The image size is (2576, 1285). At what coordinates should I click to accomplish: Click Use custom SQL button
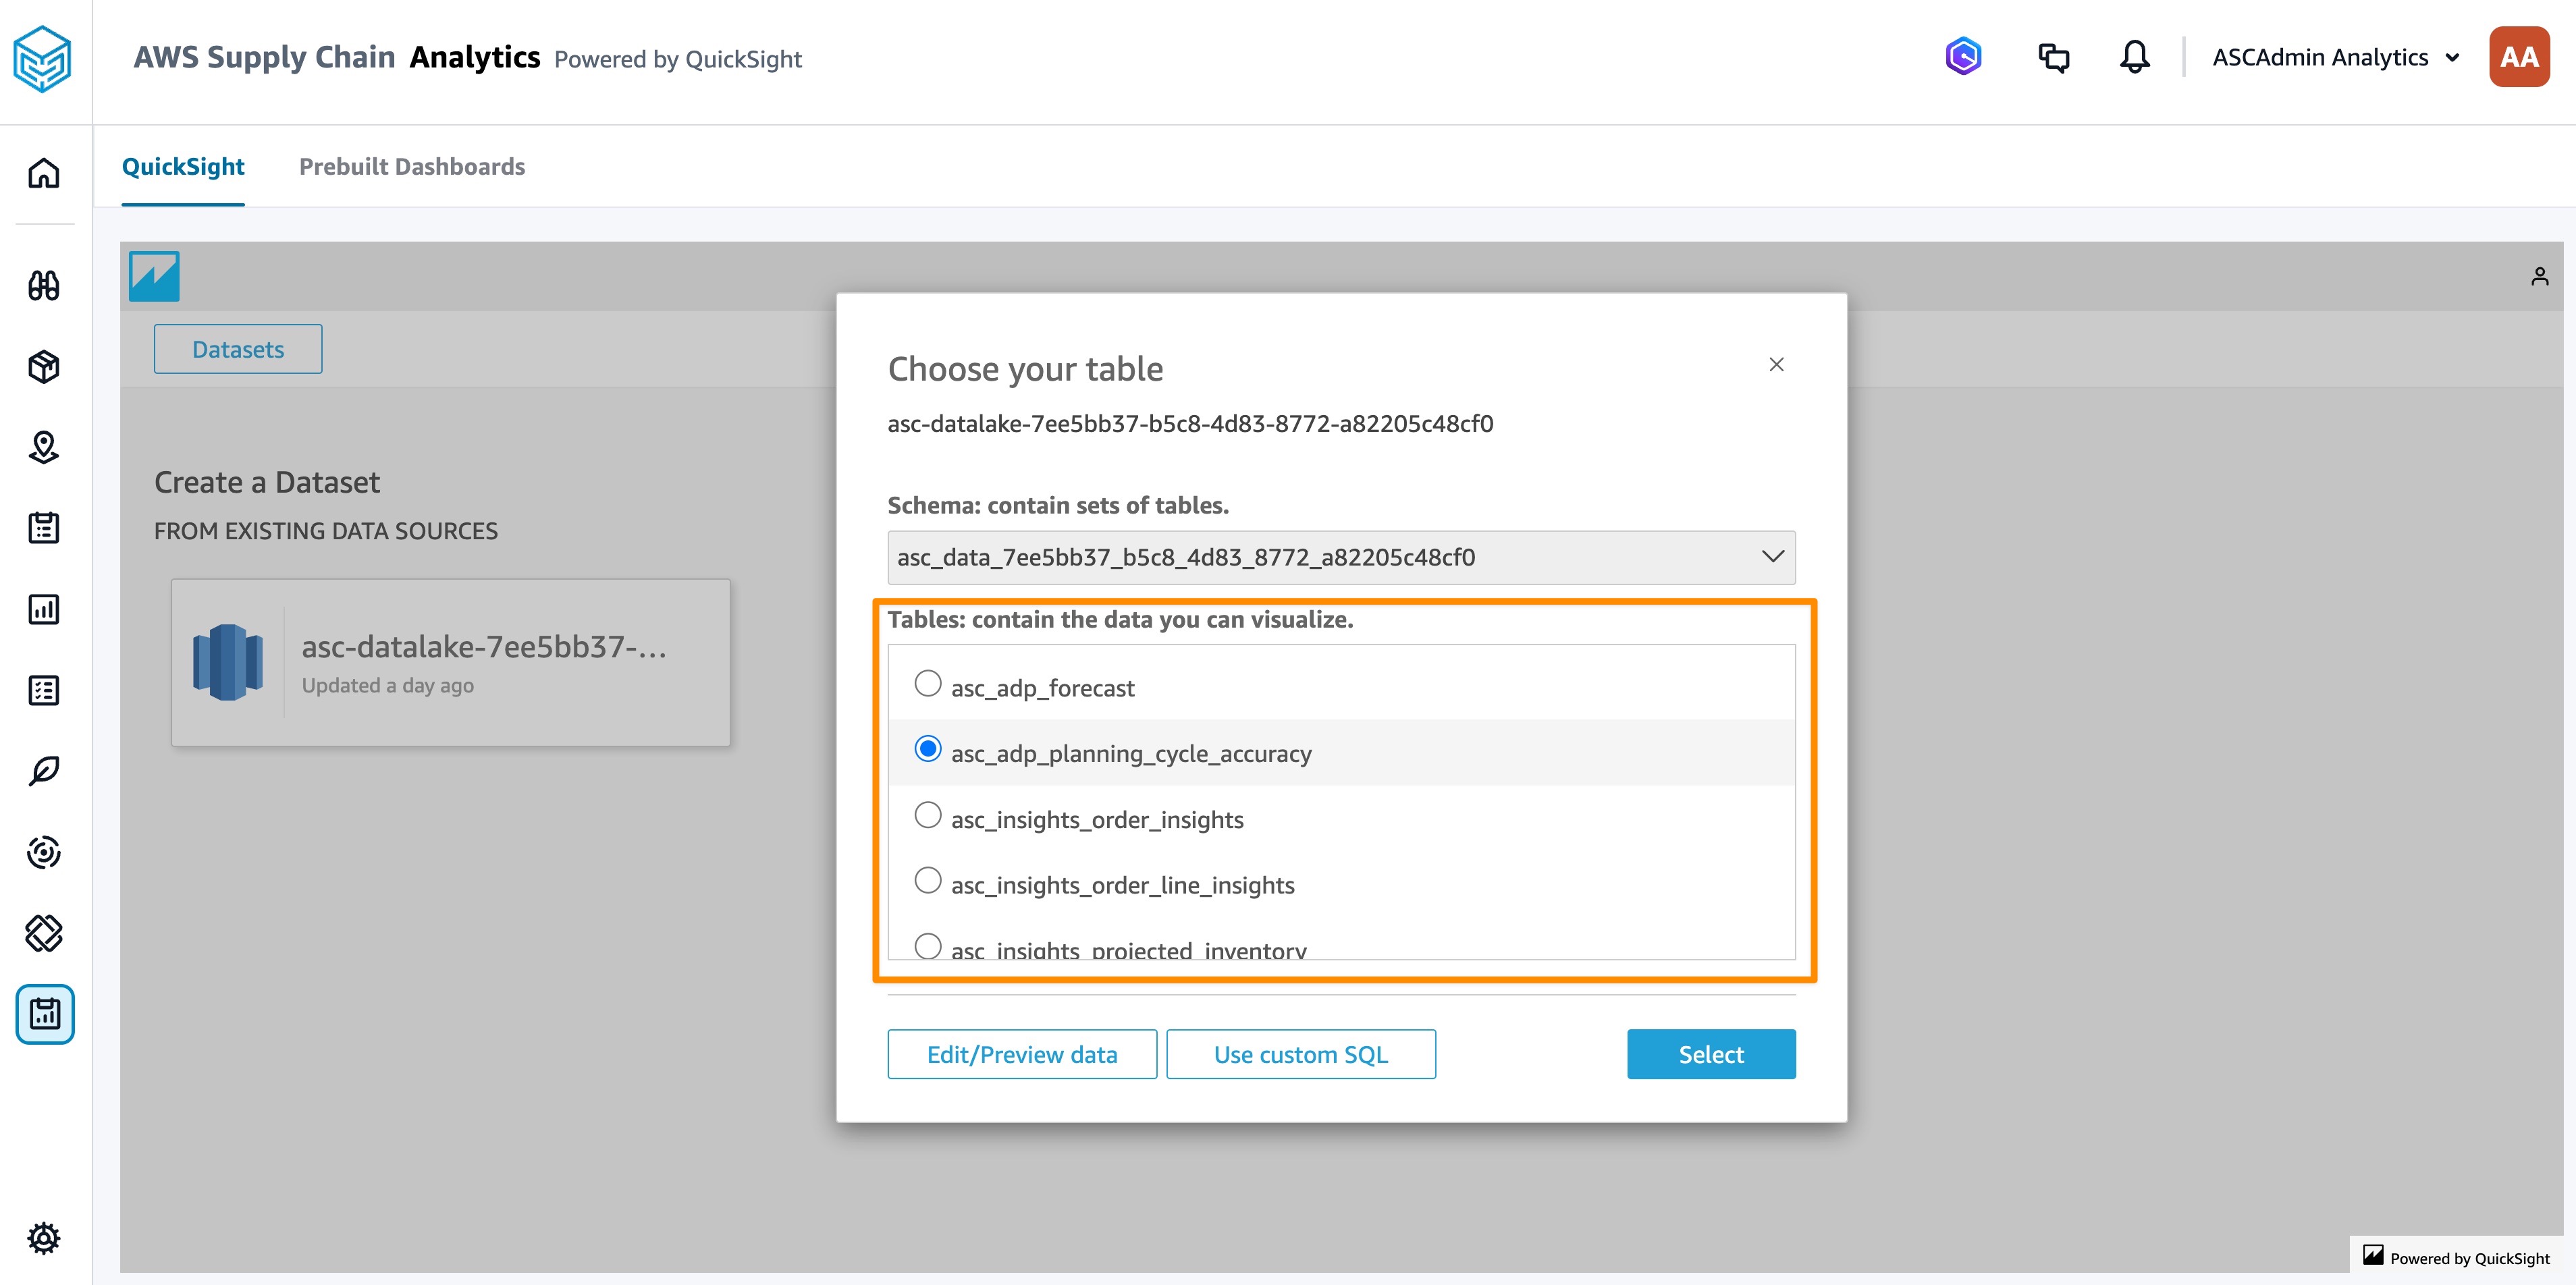[1301, 1054]
